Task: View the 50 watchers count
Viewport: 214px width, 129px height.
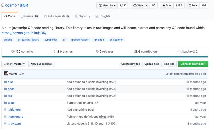Action: (x=154, y=5)
